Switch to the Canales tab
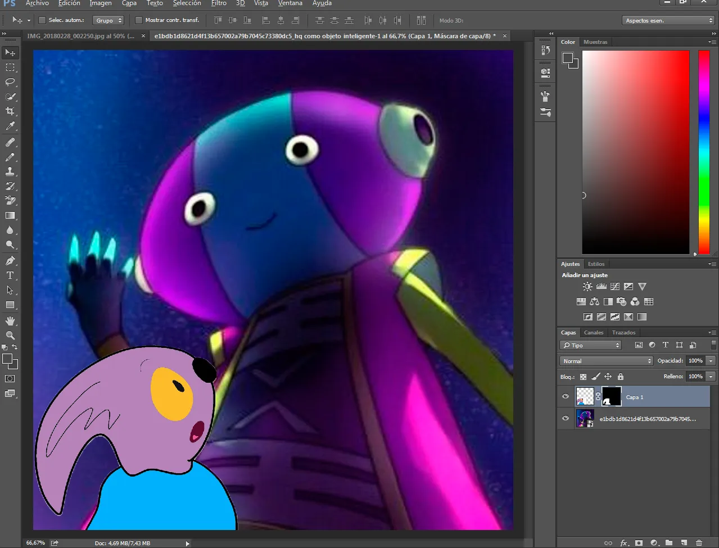The height and width of the screenshot is (548, 719). (594, 333)
